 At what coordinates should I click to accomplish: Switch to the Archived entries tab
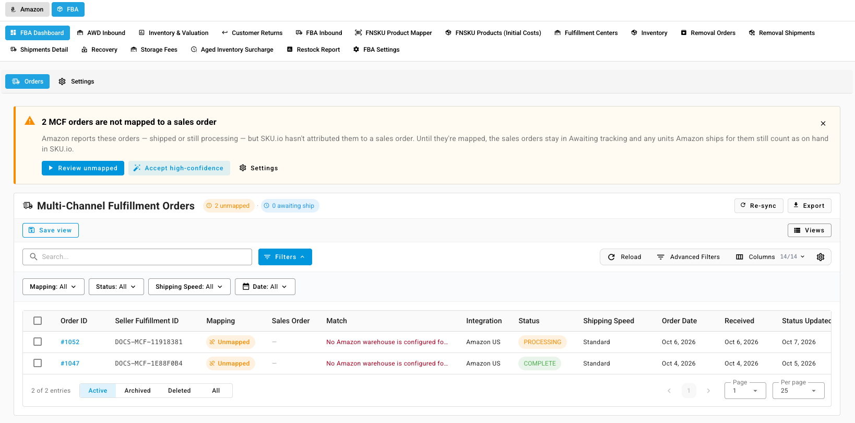coord(137,391)
